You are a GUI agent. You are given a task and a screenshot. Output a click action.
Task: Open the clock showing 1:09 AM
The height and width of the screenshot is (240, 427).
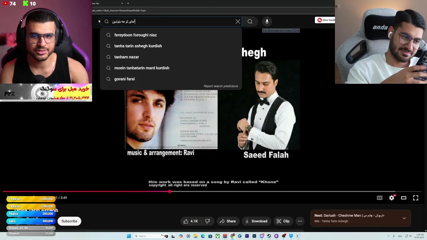point(419,236)
